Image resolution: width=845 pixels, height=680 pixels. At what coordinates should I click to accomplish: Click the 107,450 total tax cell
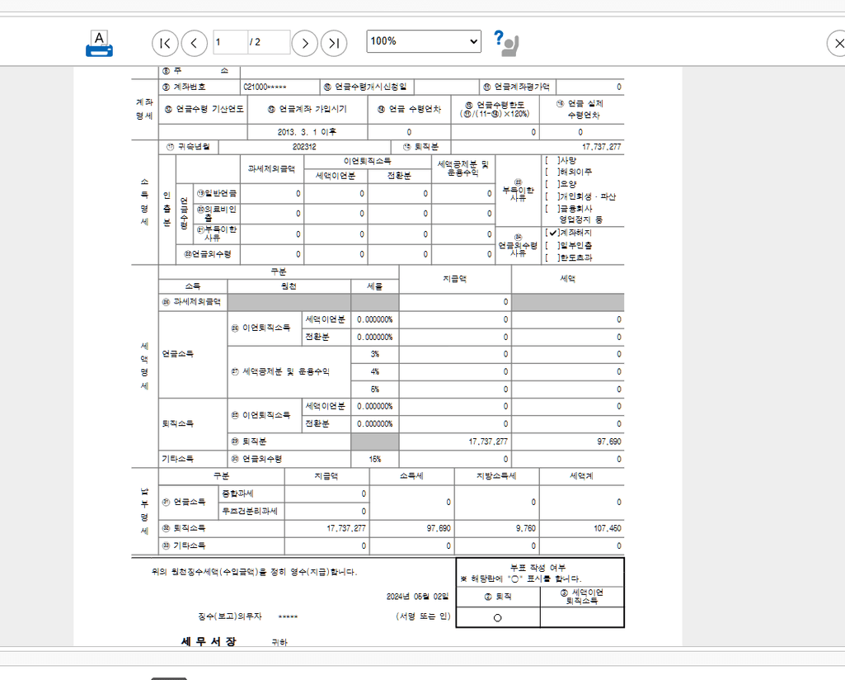tap(582, 527)
